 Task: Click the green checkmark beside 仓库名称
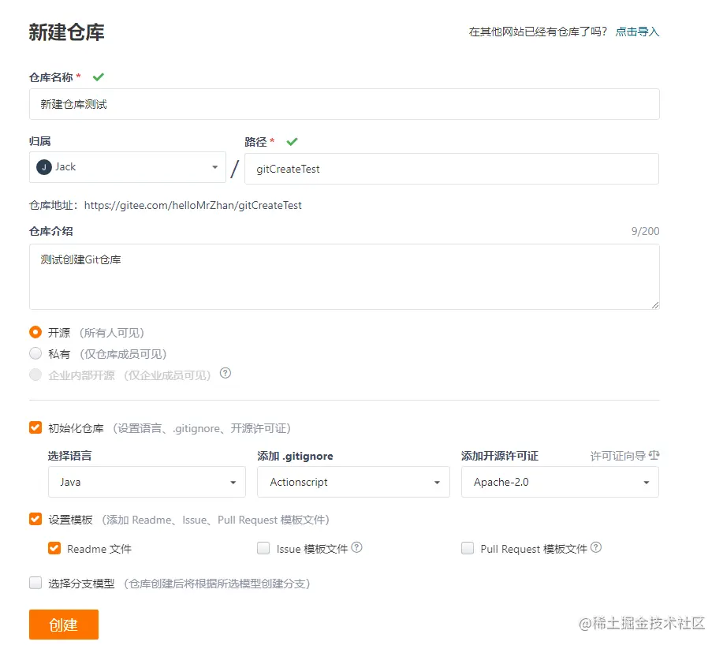click(99, 77)
